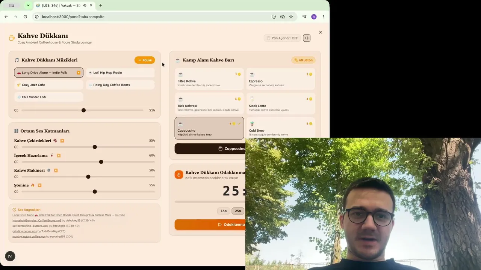
Task: Choose the 15m focus duration
Action: coord(224,211)
